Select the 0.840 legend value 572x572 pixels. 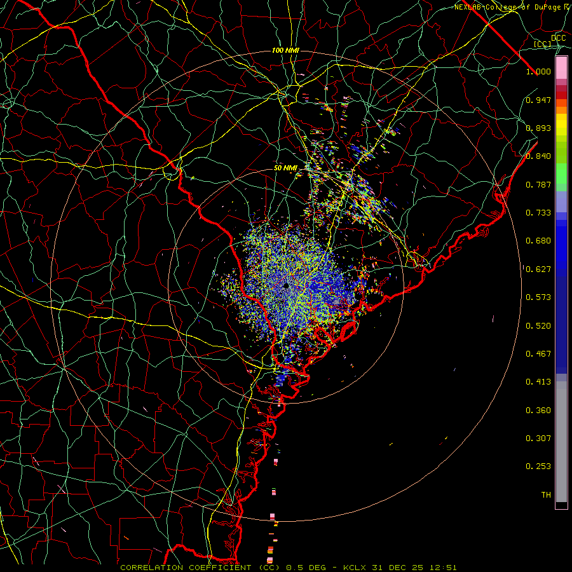[538, 156]
